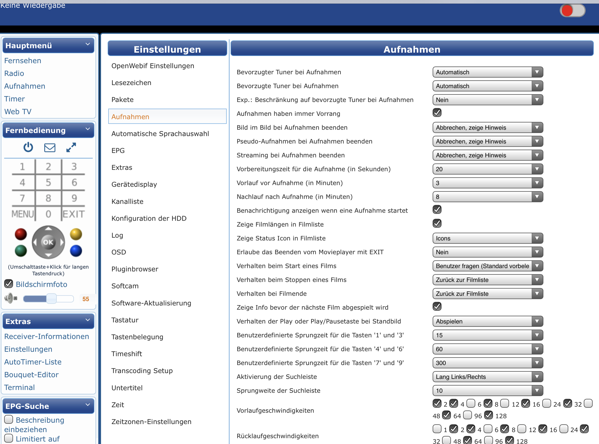Image resolution: width=599 pixels, height=444 pixels.
Task: Click the power standby icon
Action: 28,147
